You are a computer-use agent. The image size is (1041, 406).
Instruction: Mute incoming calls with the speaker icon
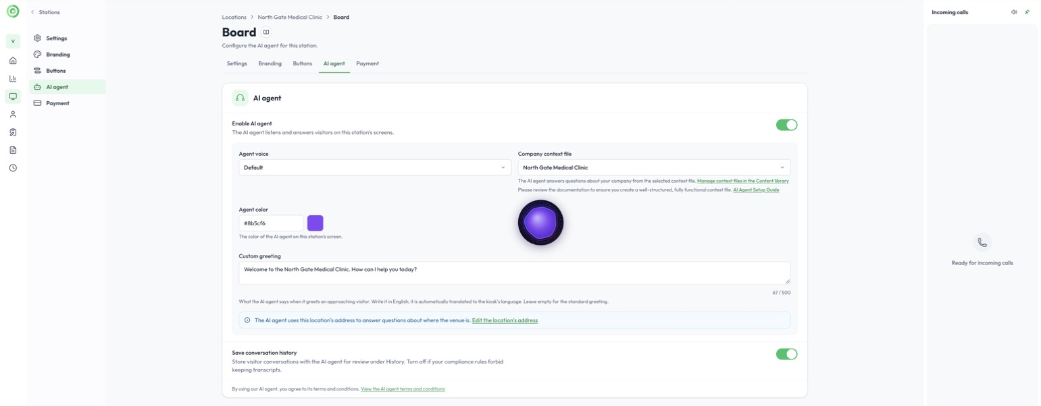(x=1014, y=12)
